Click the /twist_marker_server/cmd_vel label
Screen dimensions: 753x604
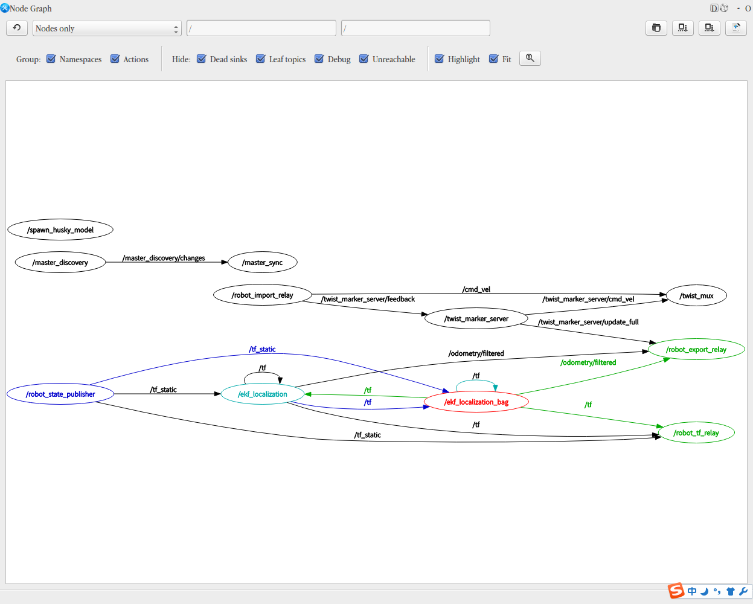(x=588, y=299)
